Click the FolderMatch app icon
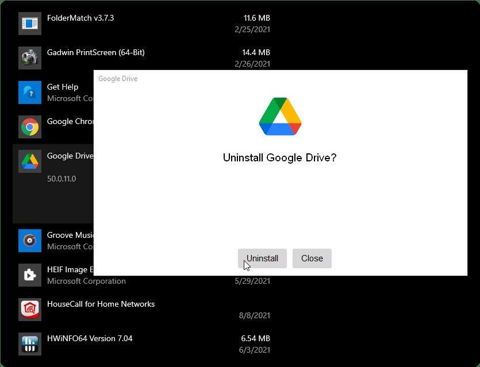The image size is (480, 367). [30, 24]
